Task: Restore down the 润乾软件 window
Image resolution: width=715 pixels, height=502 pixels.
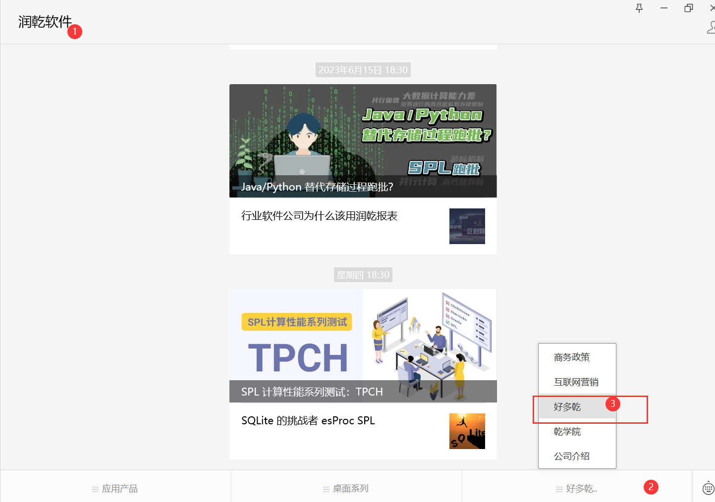Action: [689, 8]
